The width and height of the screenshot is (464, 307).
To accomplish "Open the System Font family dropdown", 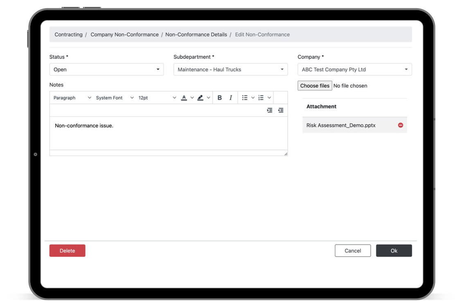I will coord(115,98).
